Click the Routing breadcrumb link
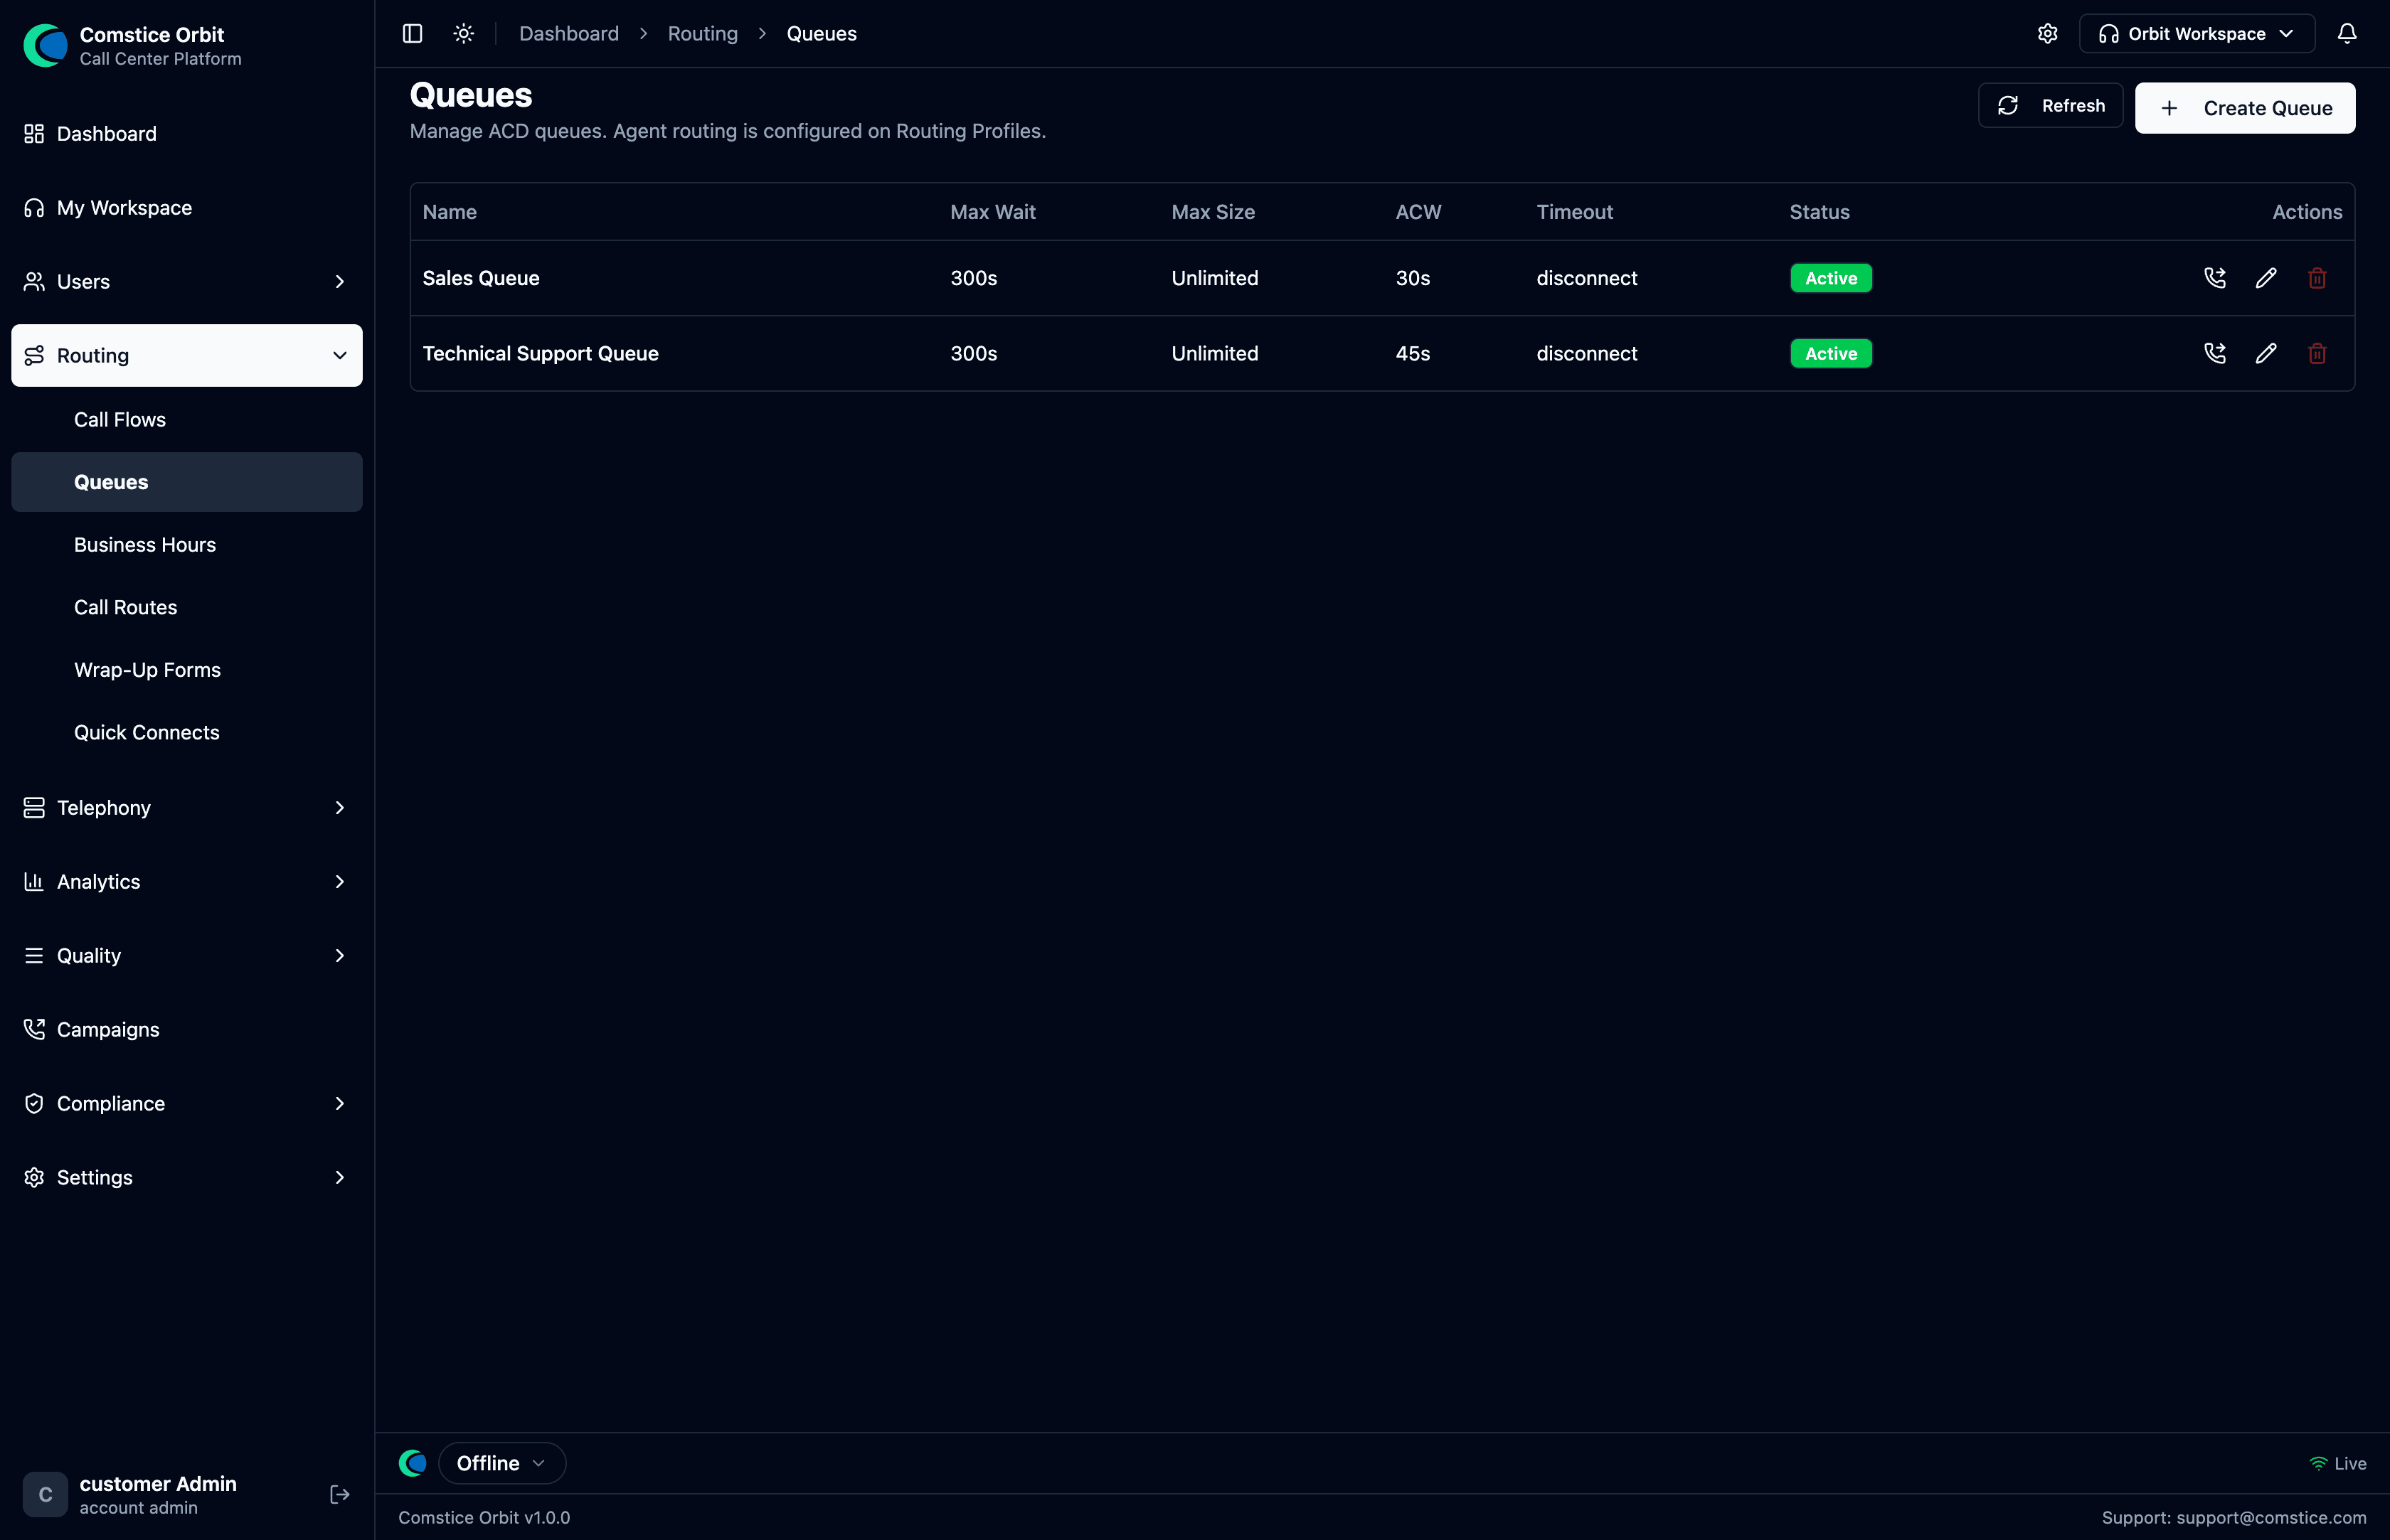The width and height of the screenshot is (2390, 1540). click(x=702, y=33)
